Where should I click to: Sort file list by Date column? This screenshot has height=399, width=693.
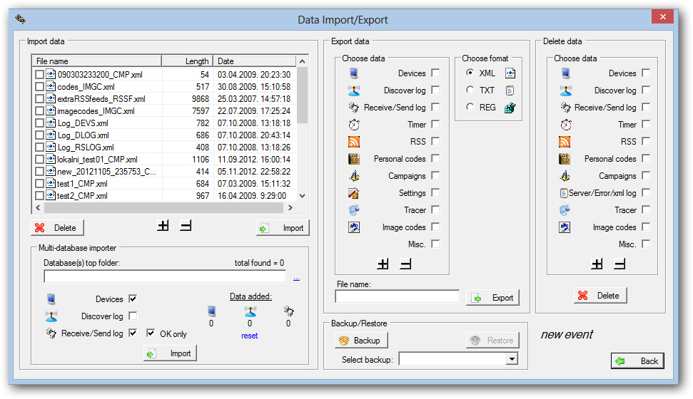[254, 61]
